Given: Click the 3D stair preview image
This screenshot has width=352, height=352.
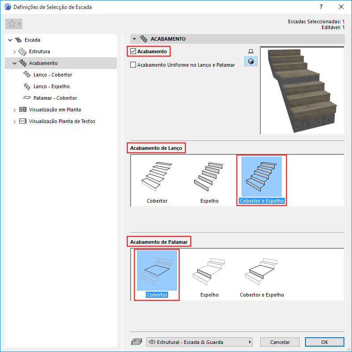Looking at the screenshot, I should (x=302, y=90).
